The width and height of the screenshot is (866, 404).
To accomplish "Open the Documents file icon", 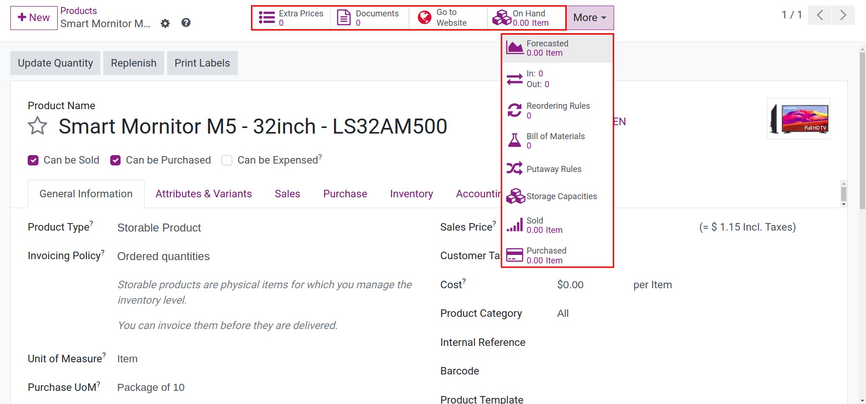I will 344,18.
